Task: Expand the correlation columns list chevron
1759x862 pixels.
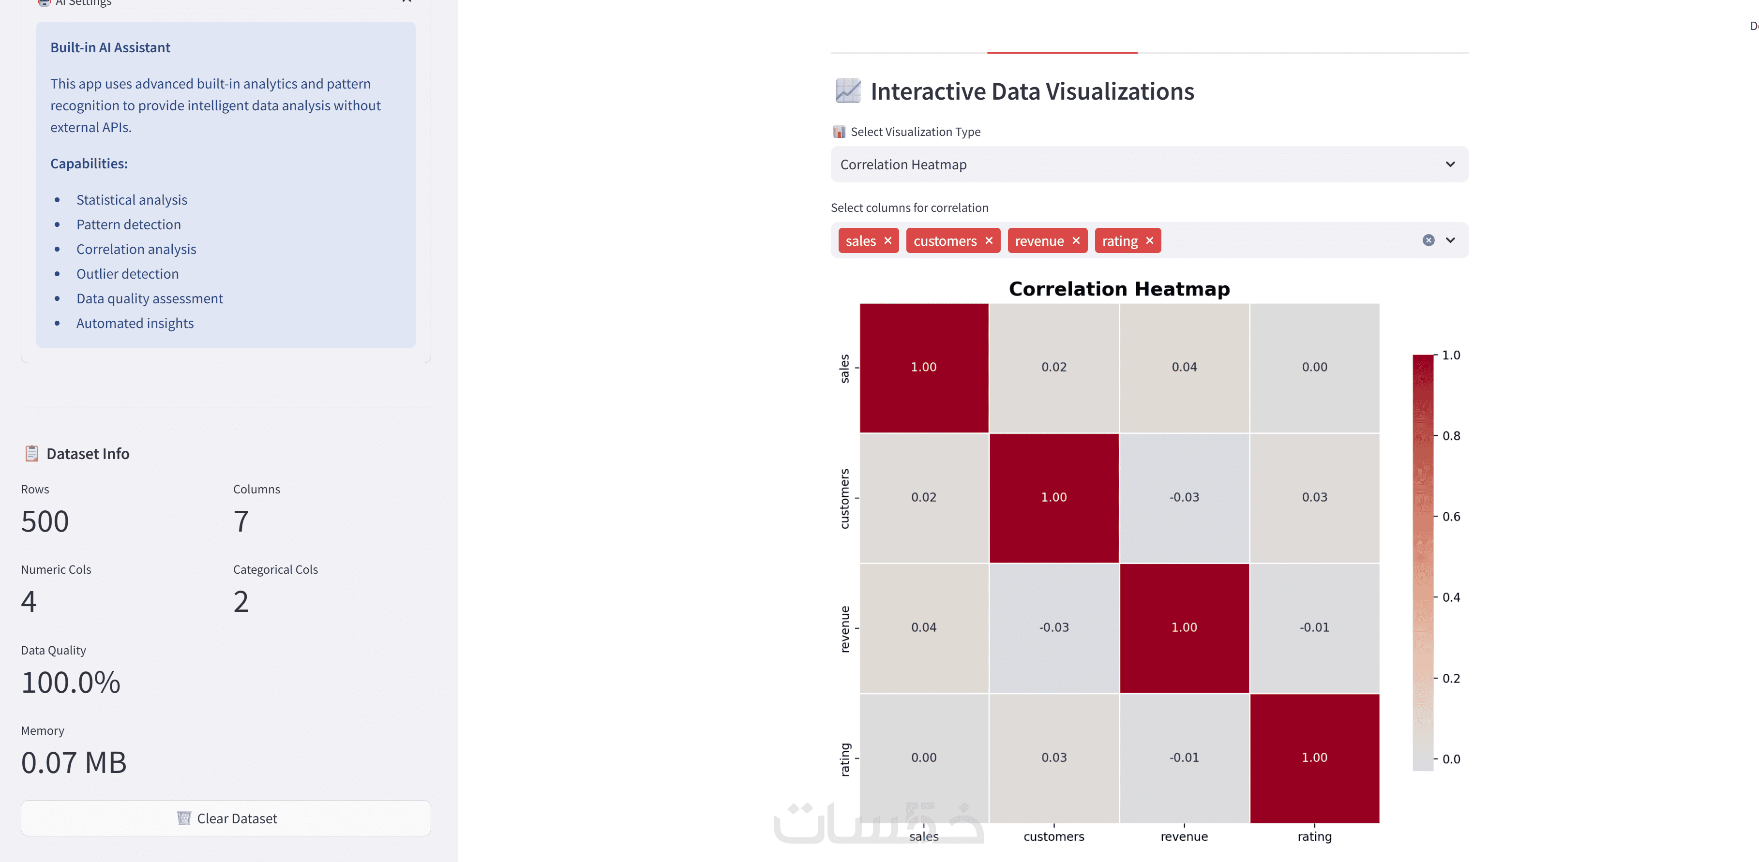Action: click(x=1451, y=240)
